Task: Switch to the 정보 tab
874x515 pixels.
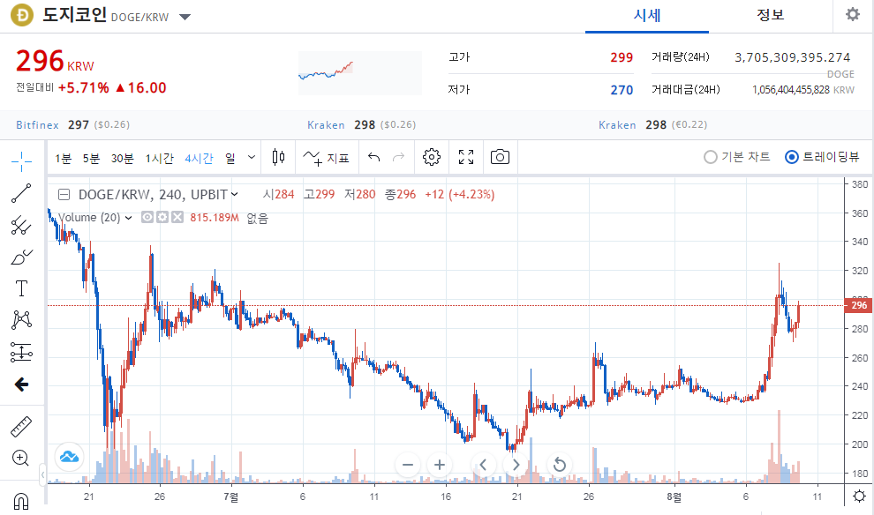Action: click(x=771, y=16)
